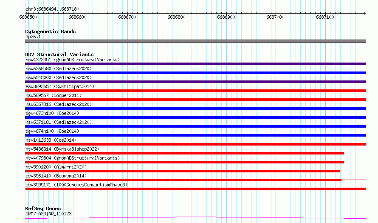Click the esv3561410 Boomsma2014 label

click(x=56, y=176)
